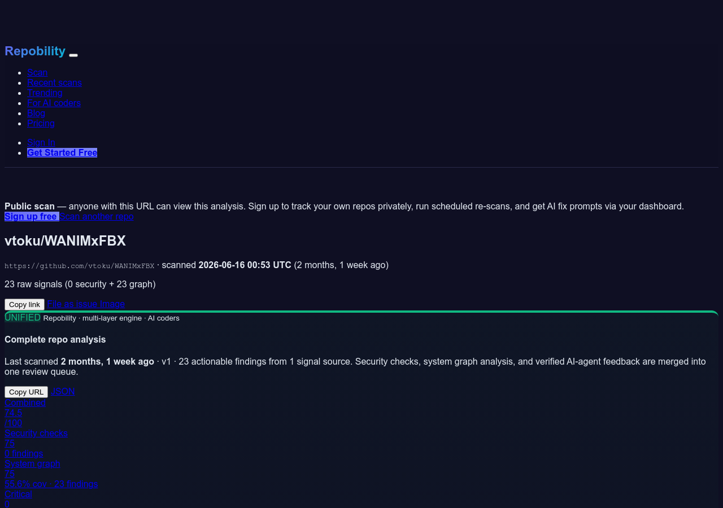Open the JSON link

[x=63, y=391]
